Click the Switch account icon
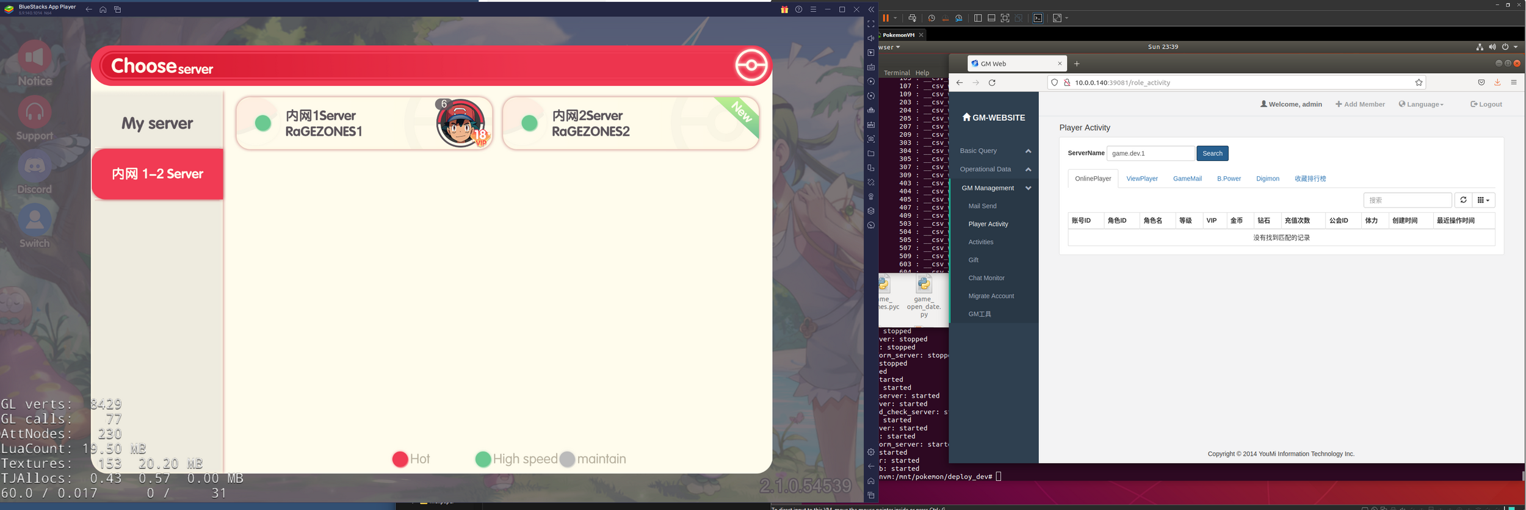Viewport: 1526px width, 510px height. point(35,220)
